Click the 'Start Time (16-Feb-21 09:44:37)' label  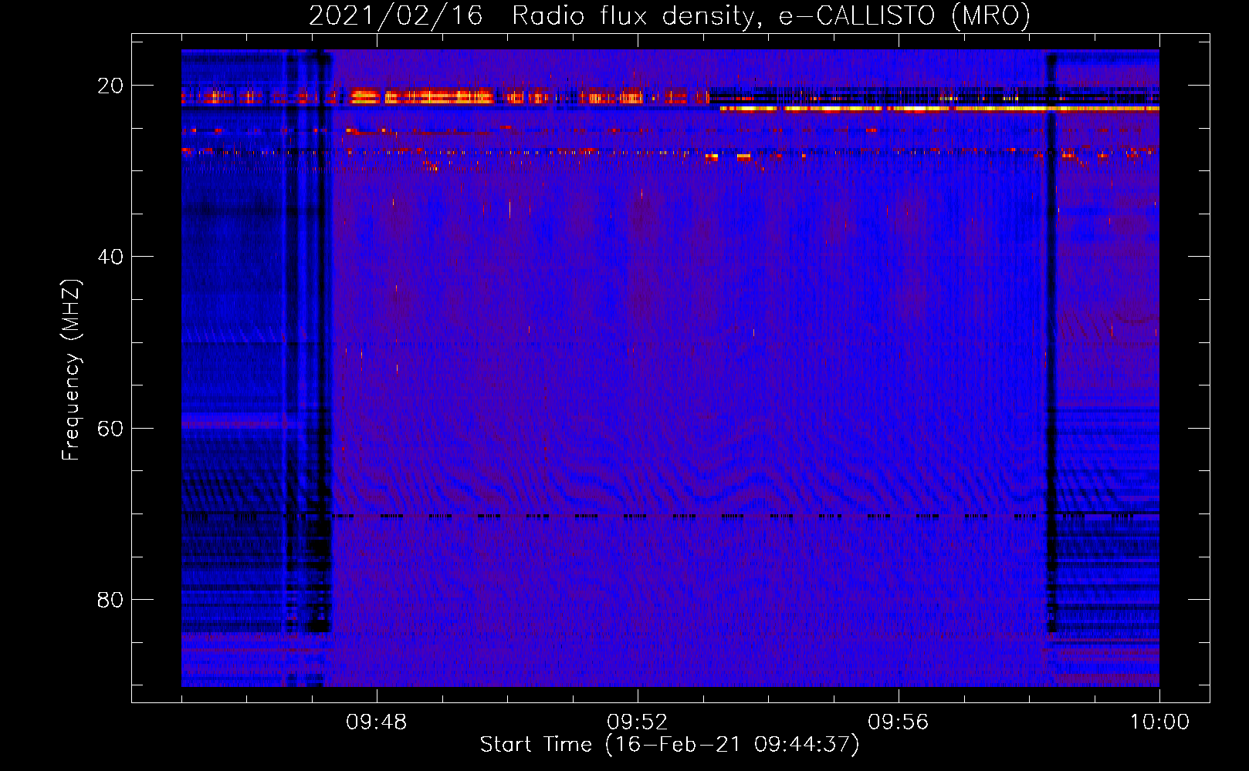click(669, 745)
